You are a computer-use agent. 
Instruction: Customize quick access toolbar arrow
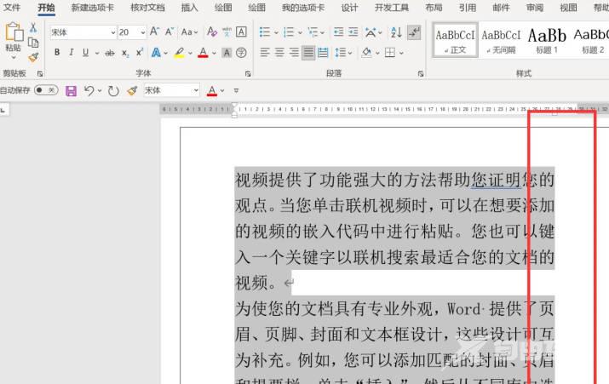tap(236, 91)
